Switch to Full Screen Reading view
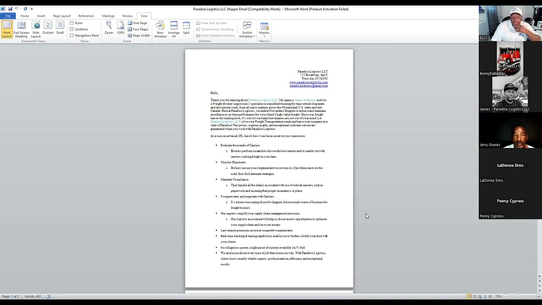Image resolution: width=542 pixels, height=305 pixels. coord(21,29)
